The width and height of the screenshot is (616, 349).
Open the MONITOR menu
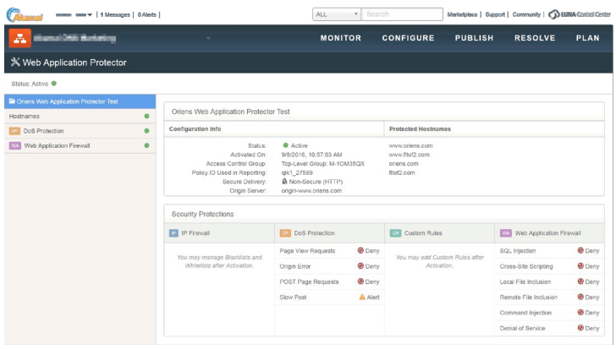340,38
